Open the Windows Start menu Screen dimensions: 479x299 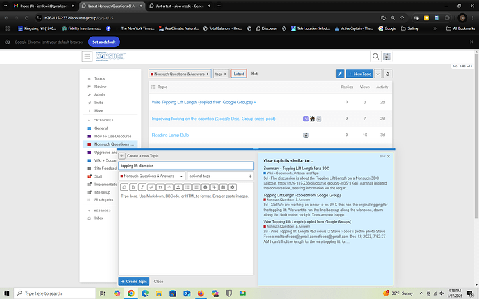click(x=7, y=293)
